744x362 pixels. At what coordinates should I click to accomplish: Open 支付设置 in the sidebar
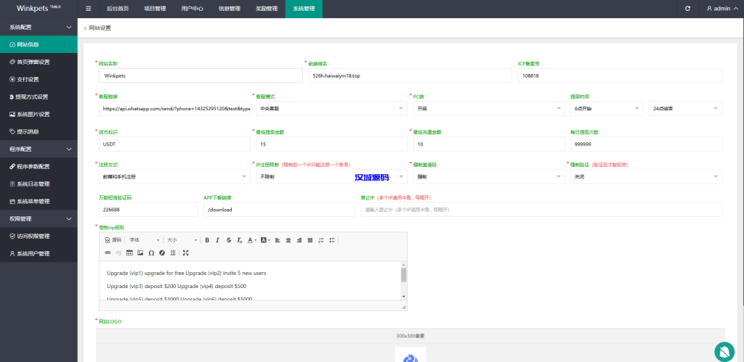click(x=28, y=79)
